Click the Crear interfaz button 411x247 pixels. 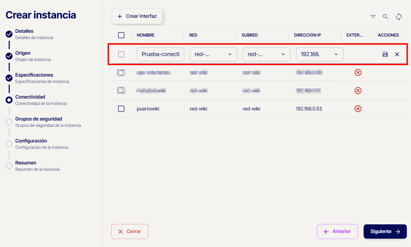(x=137, y=16)
